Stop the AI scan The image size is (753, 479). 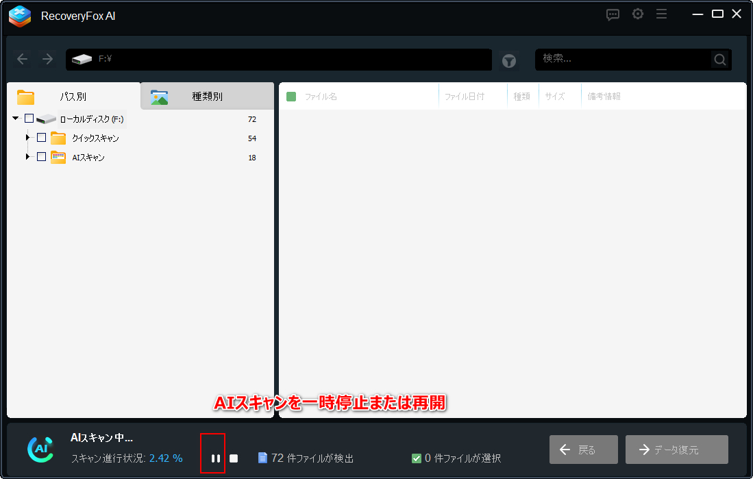[x=234, y=458]
